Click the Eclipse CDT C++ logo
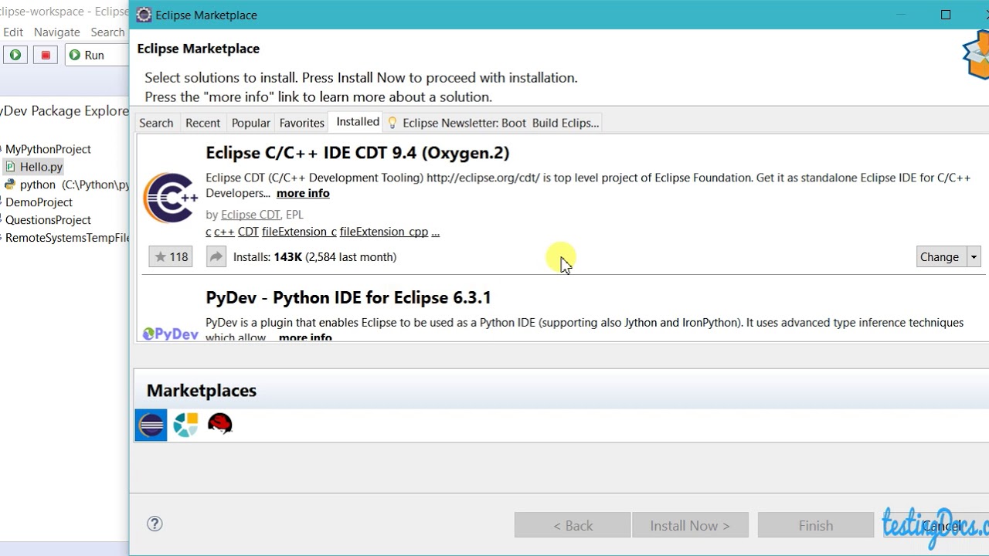 (171, 198)
